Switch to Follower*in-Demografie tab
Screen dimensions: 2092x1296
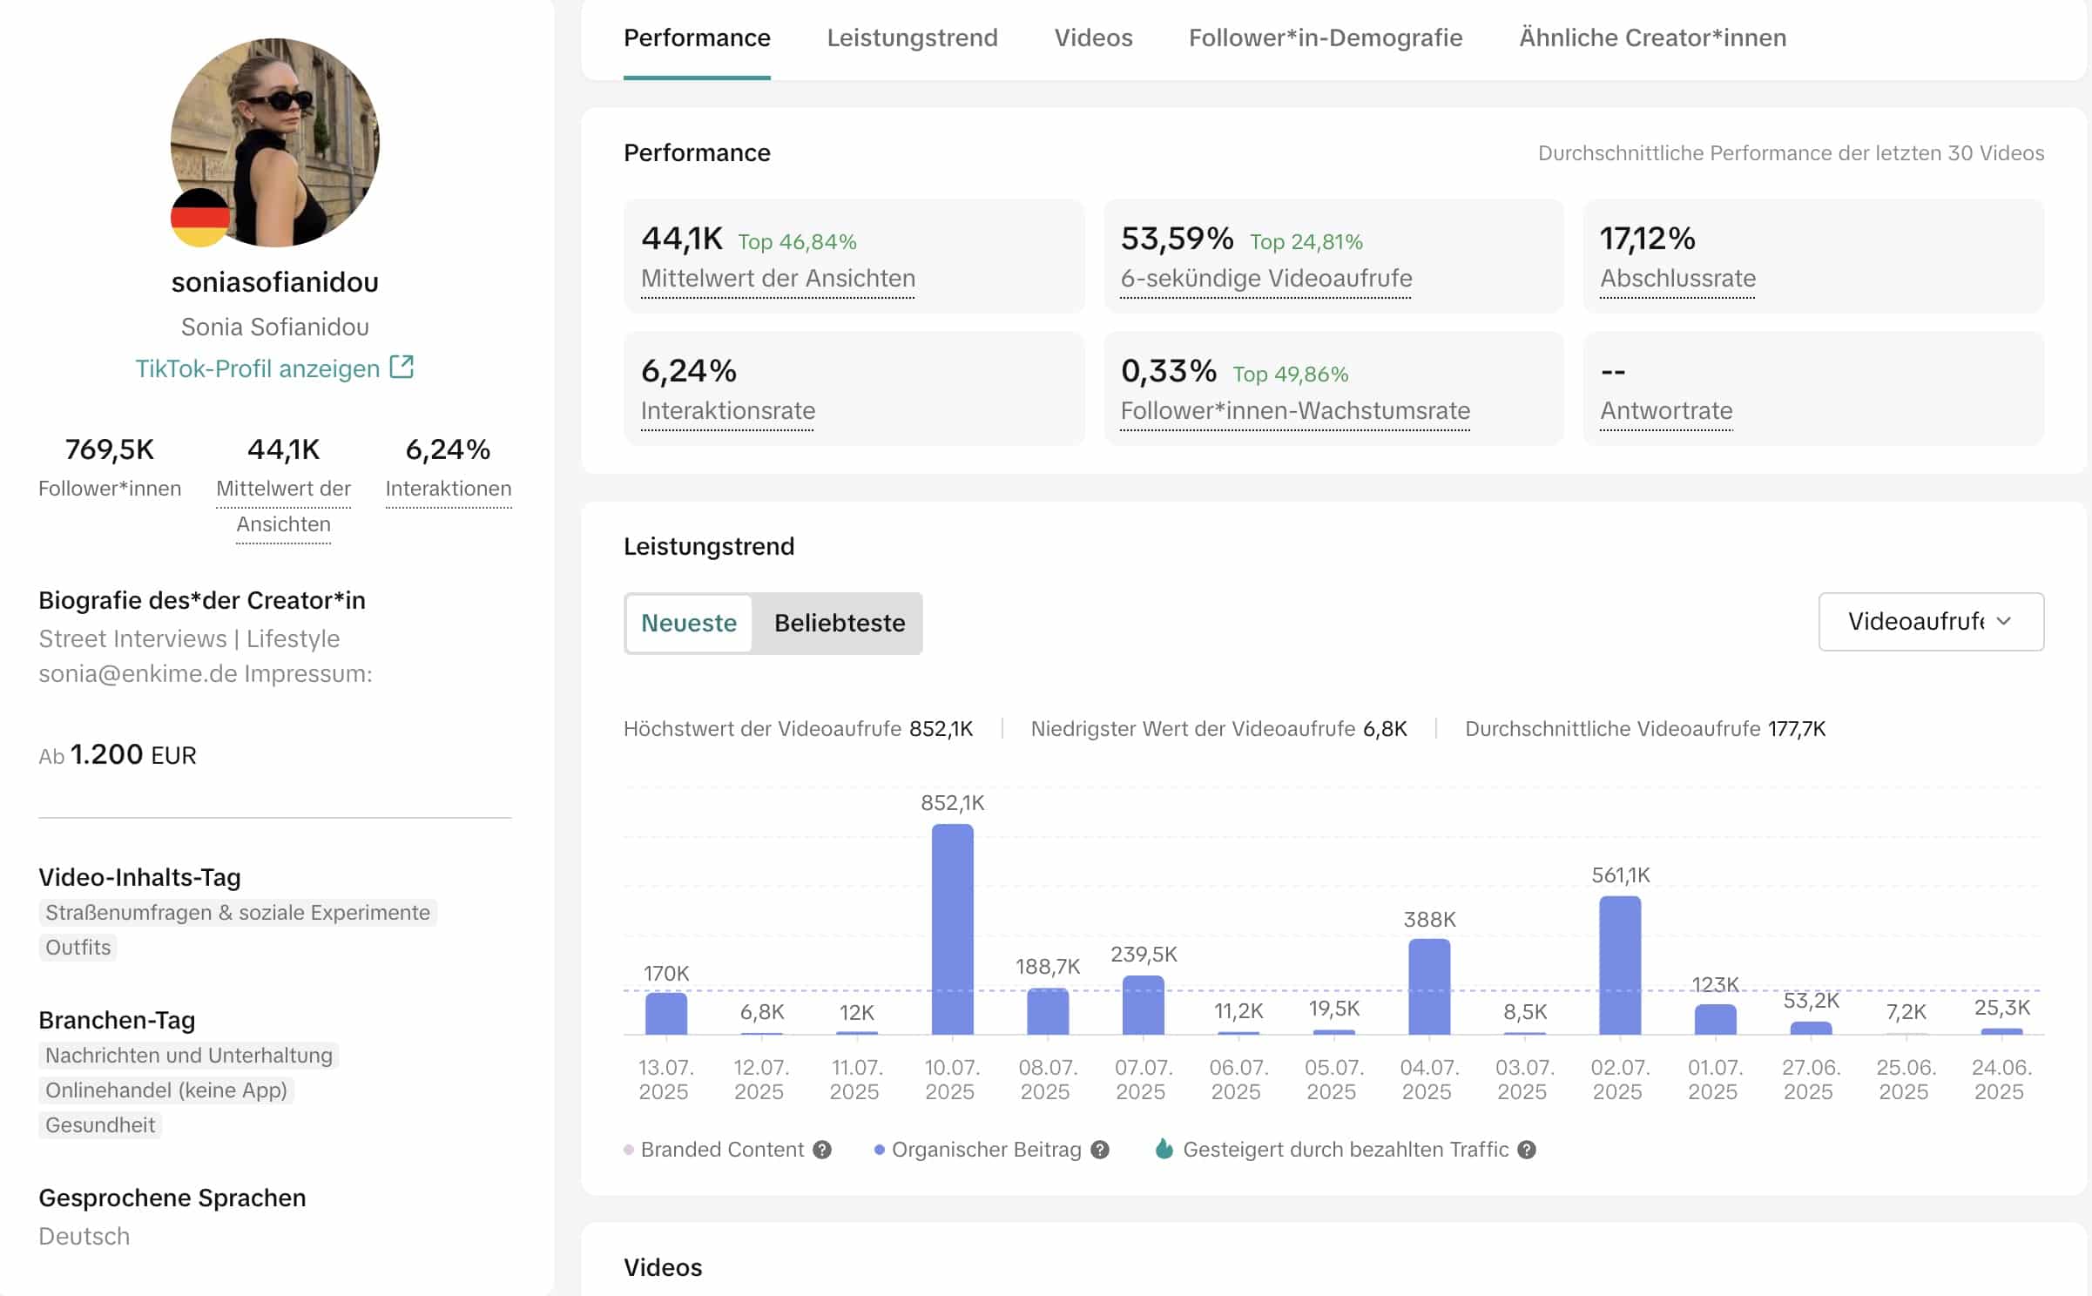1325,37
